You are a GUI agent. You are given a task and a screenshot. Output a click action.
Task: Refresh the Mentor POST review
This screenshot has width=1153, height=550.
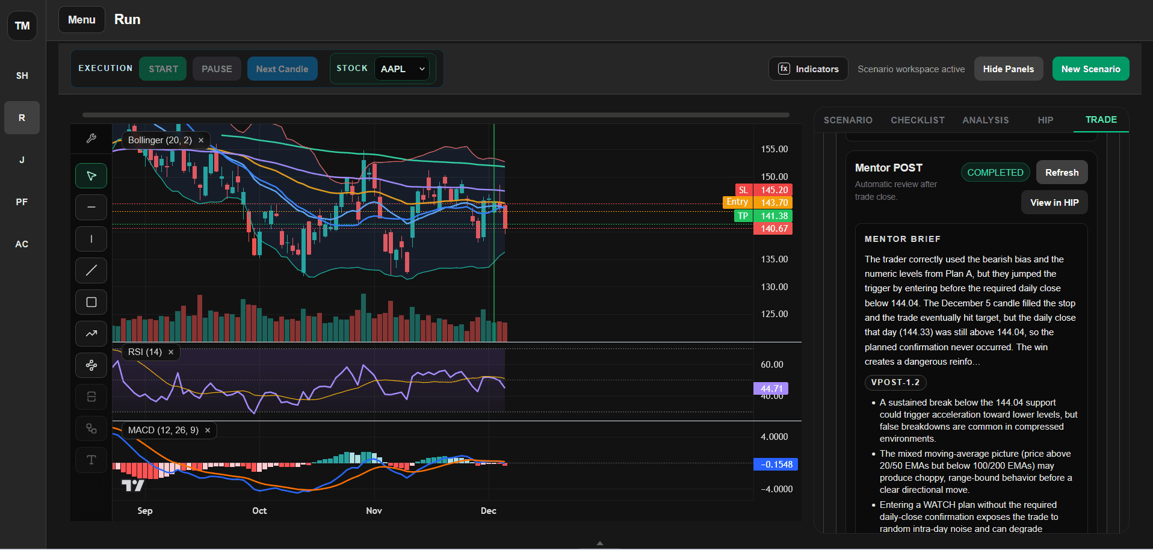click(1062, 172)
